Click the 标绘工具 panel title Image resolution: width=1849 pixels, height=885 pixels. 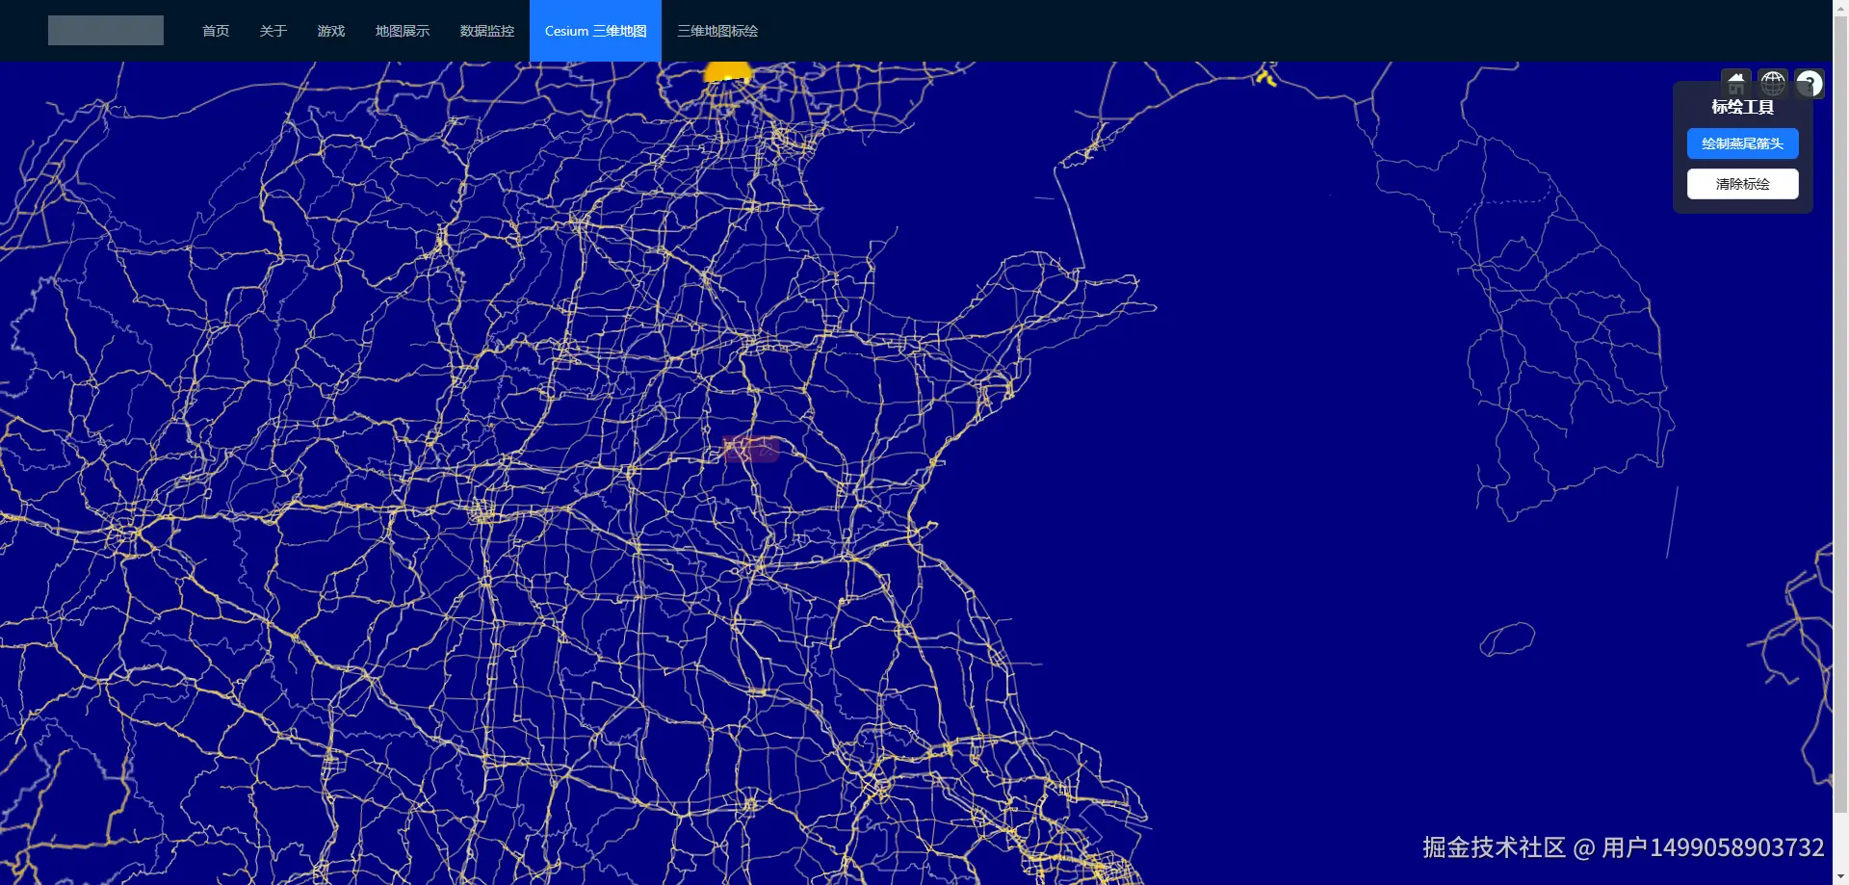(x=1742, y=107)
